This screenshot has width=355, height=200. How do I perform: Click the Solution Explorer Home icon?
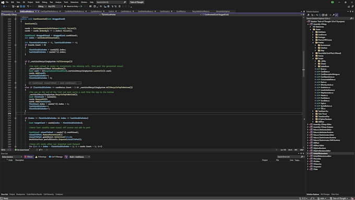pos(308,15)
